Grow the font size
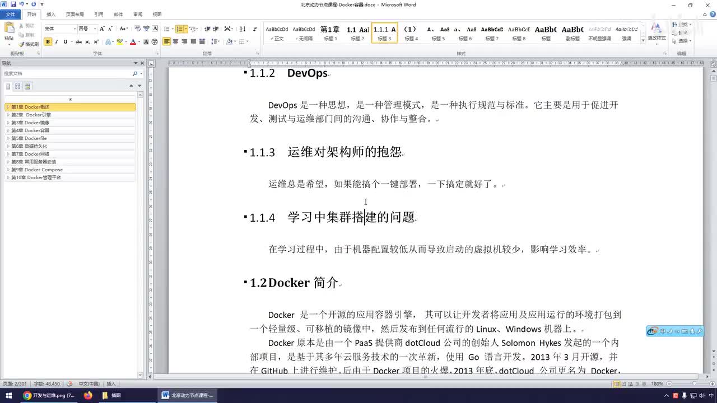The height and width of the screenshot is (403, 717). pyautogui.click(x=102, y=29)
